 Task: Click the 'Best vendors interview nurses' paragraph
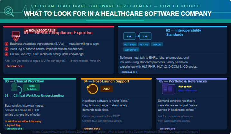coord(24,110)
